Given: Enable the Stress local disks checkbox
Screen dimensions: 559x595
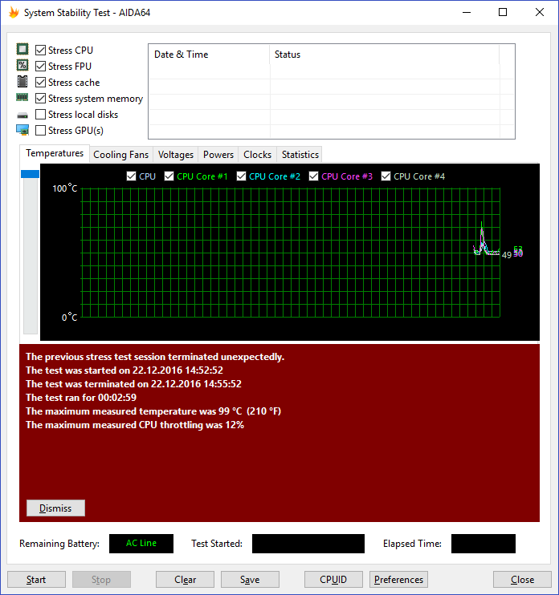Looking at the screenshot, I should pyautogui.click(x=40, y=114).
